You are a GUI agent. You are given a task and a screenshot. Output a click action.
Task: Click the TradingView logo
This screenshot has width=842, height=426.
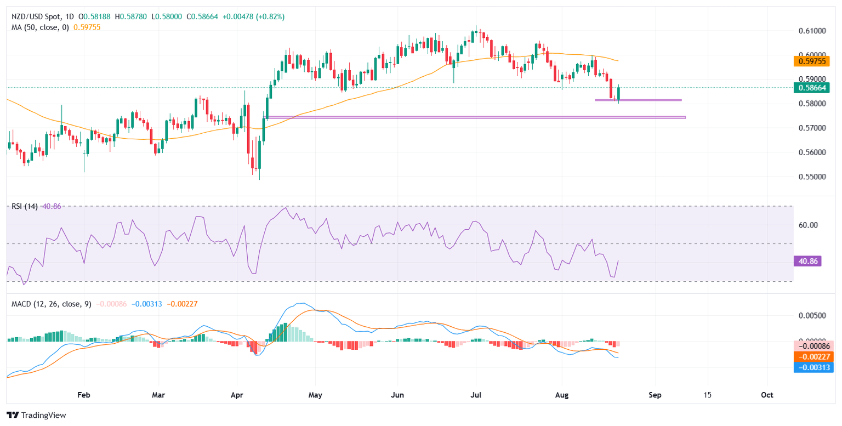pyautogui.click(x=36, y=415)
